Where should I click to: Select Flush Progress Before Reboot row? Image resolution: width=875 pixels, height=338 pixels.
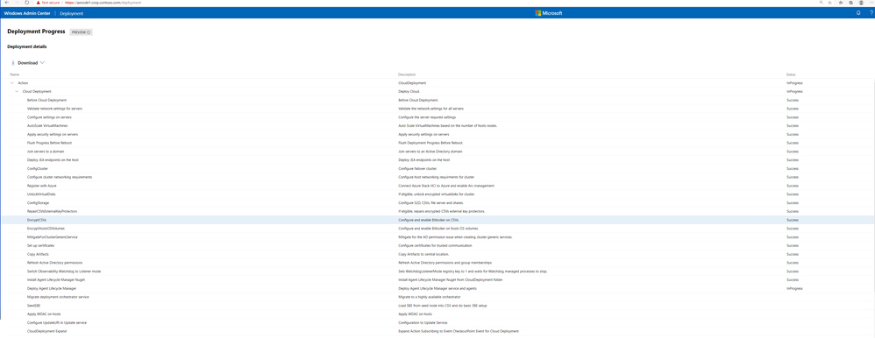coord(437,143)
